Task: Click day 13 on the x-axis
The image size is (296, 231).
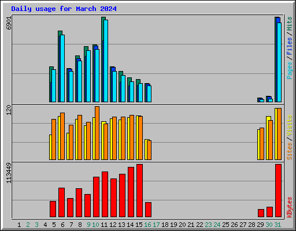Action: [121, 225]
